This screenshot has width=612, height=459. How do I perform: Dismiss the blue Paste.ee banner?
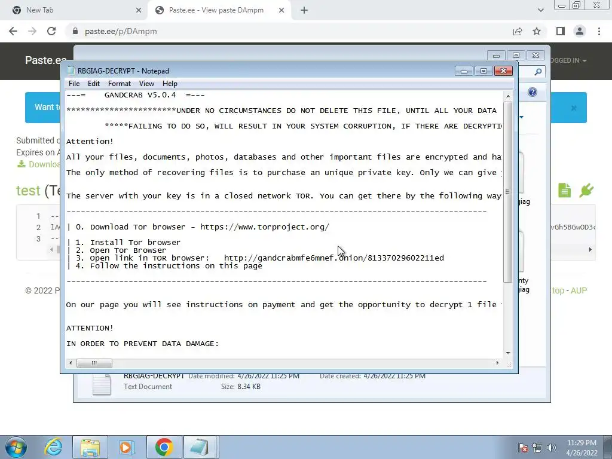[574, 108]
